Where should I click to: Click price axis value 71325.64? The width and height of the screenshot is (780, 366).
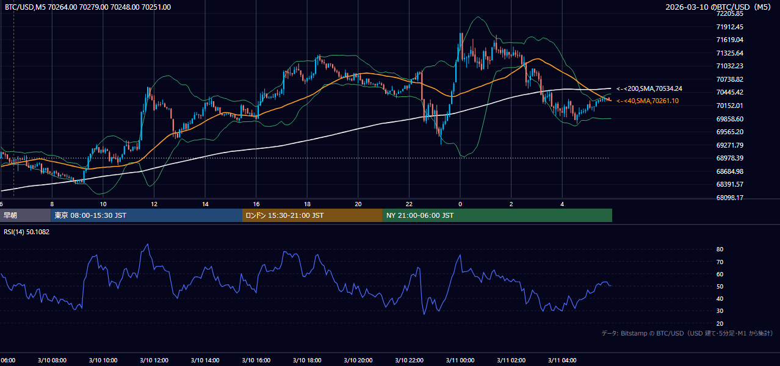coord(730,53)
